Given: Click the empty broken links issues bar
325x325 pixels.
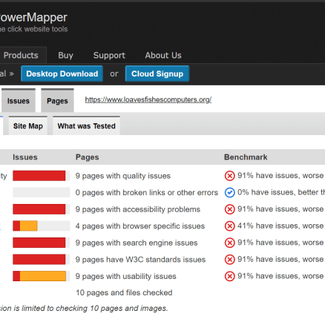Looking at the screenshot, I should click(42, 192).
